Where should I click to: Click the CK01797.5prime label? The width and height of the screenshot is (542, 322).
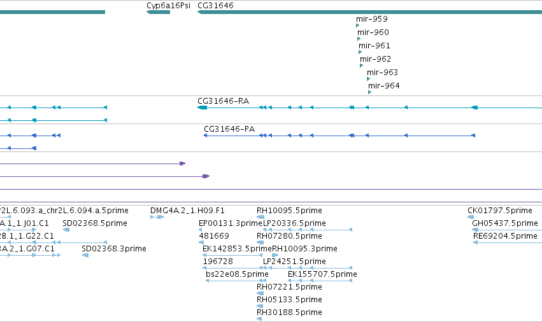500,211
